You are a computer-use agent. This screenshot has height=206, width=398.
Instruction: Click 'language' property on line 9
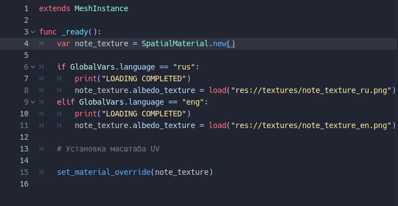click(146, 102)
